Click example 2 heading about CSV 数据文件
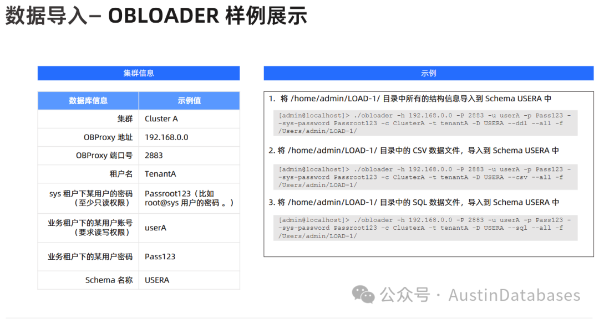The height and width of the screenshot is (319, 599). pyautogui.click(x=414, y=151)
